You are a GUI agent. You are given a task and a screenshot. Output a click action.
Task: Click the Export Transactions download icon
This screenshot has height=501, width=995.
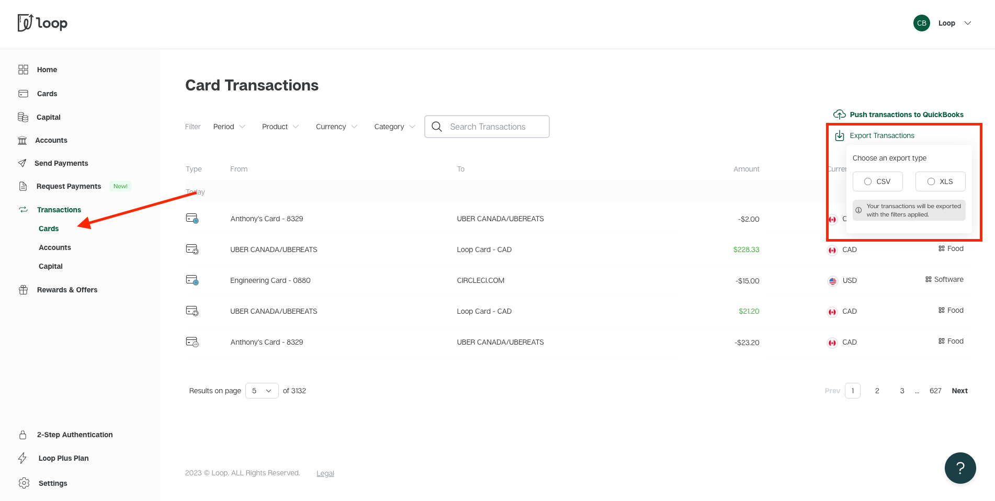tap(840, 135)
